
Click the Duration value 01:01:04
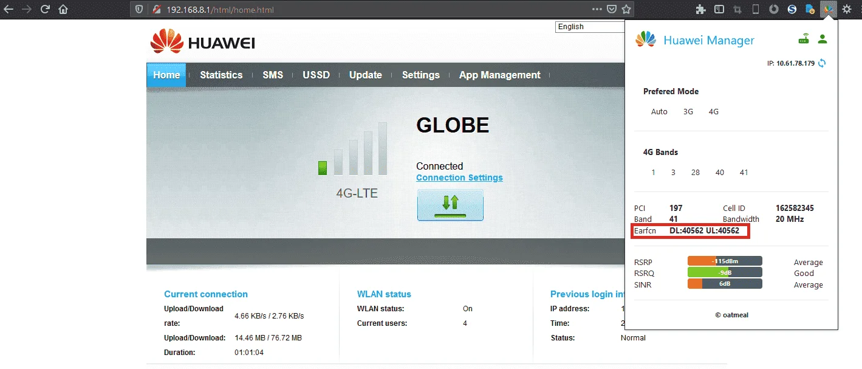tap(249, 353)
